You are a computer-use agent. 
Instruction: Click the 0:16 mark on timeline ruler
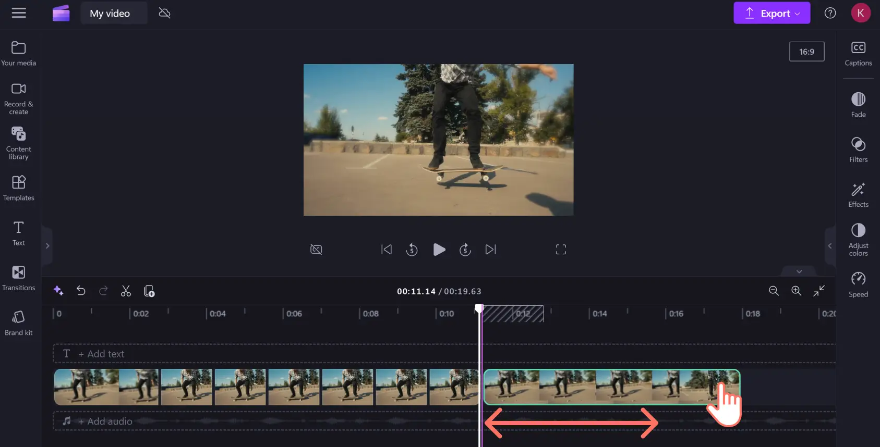[676, 314]
